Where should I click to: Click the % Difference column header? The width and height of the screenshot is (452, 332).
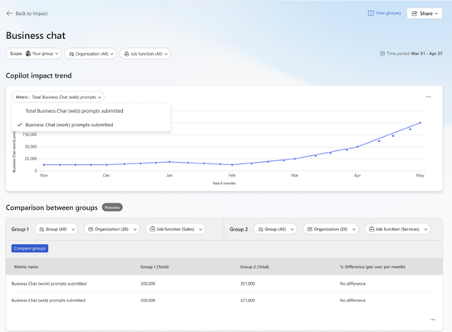372,267
